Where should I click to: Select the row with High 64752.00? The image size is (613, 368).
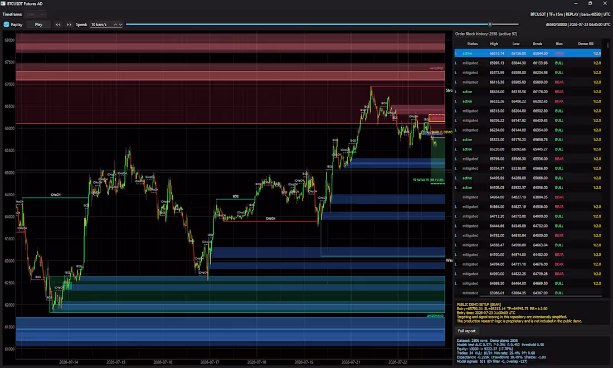[528, 235]
